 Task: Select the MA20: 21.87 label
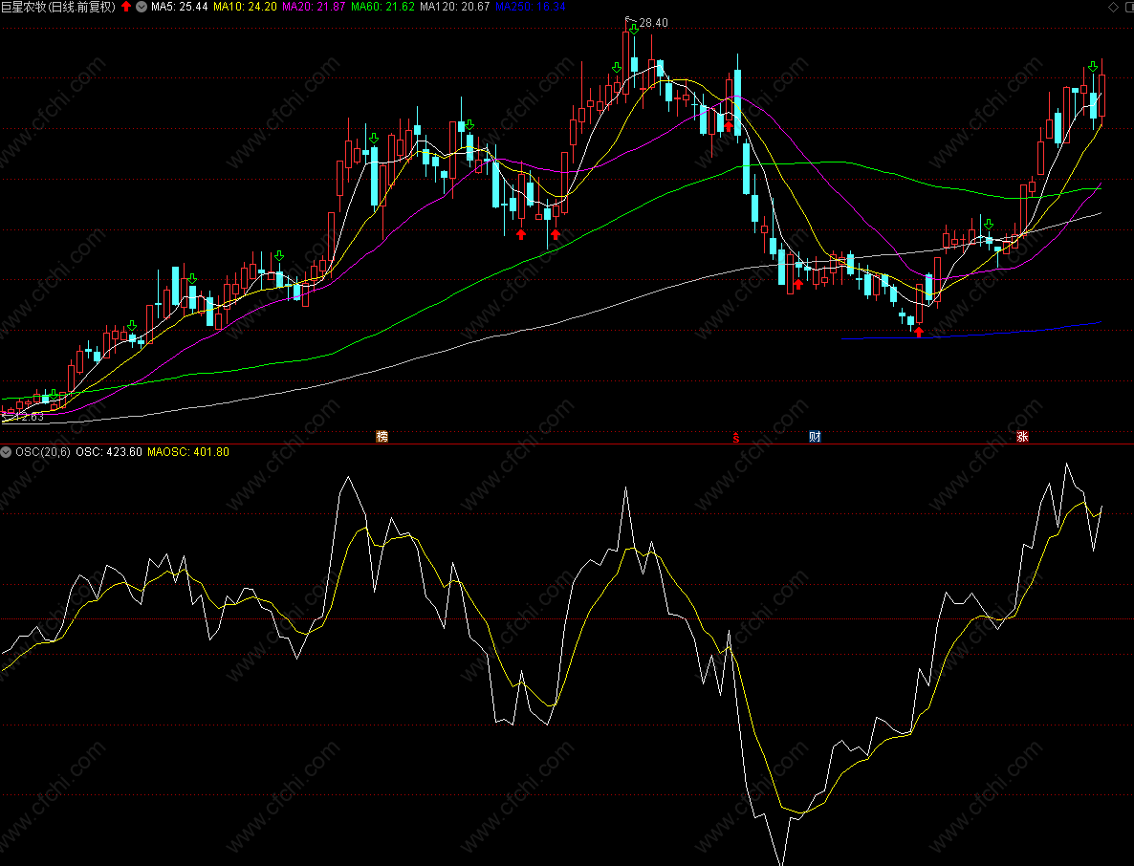pyautogui.click(x=314, y=7)
